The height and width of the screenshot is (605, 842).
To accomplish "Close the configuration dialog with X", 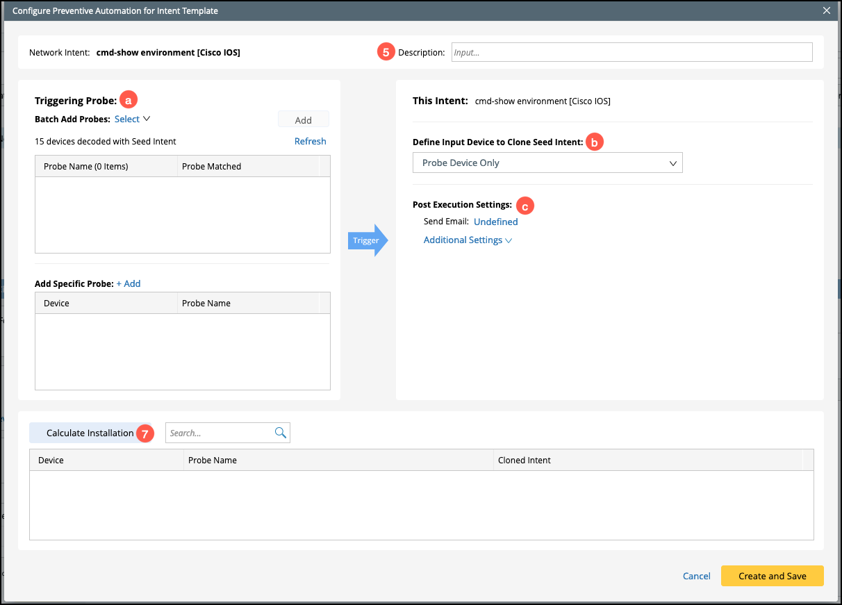I will [x=826, y=10].
